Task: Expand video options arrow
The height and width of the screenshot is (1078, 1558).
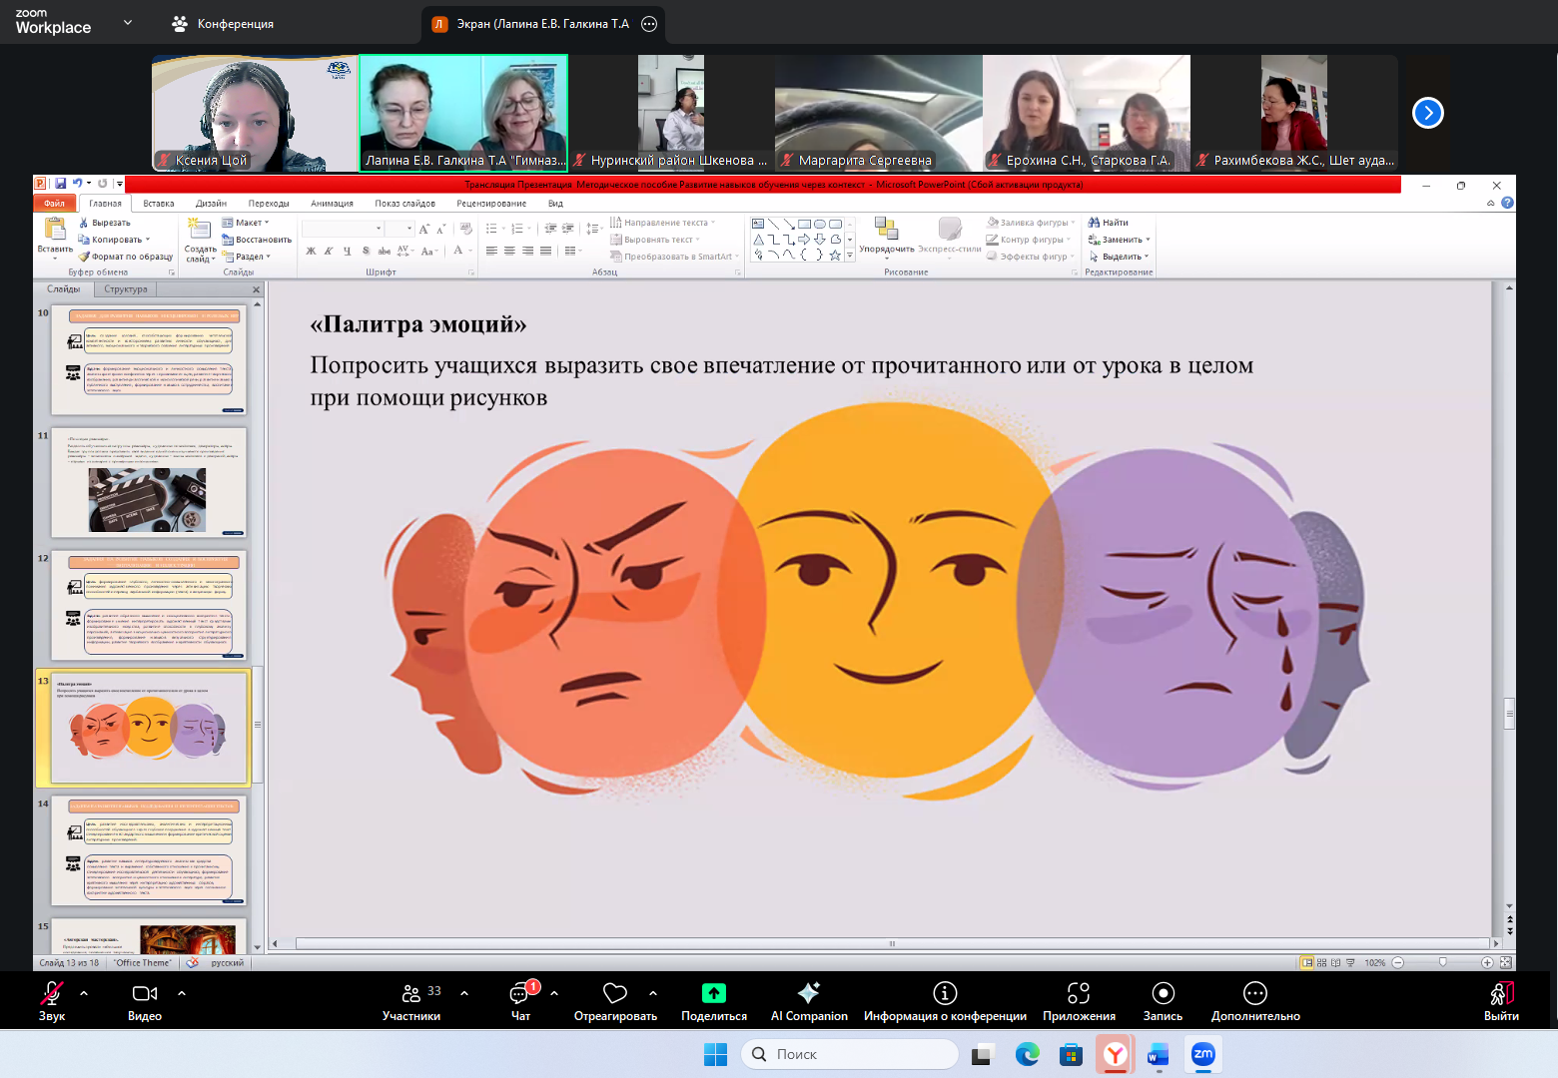Action: click(182, 993)
